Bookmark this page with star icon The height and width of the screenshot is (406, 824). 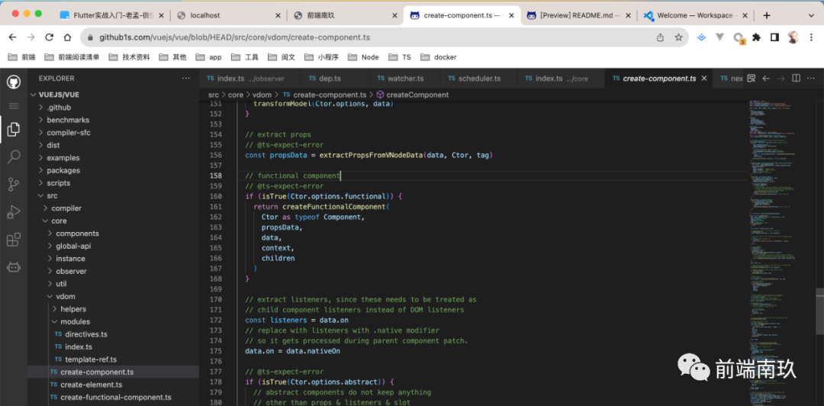pyautogui.click(x=678, y=37)
